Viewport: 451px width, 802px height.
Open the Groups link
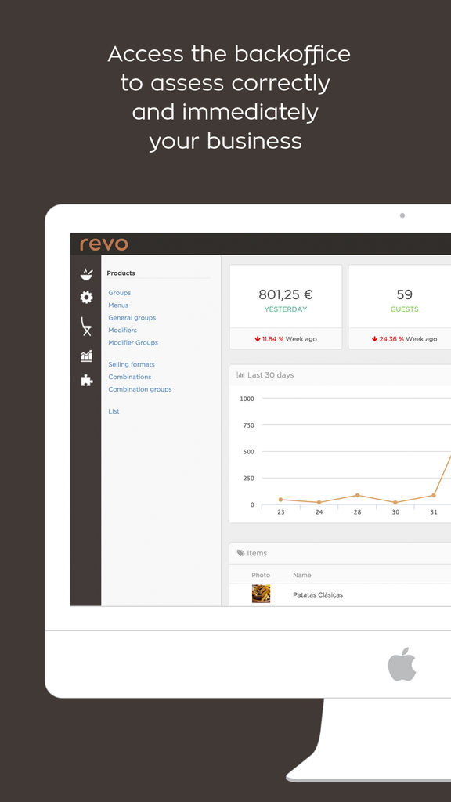[120, 293]
